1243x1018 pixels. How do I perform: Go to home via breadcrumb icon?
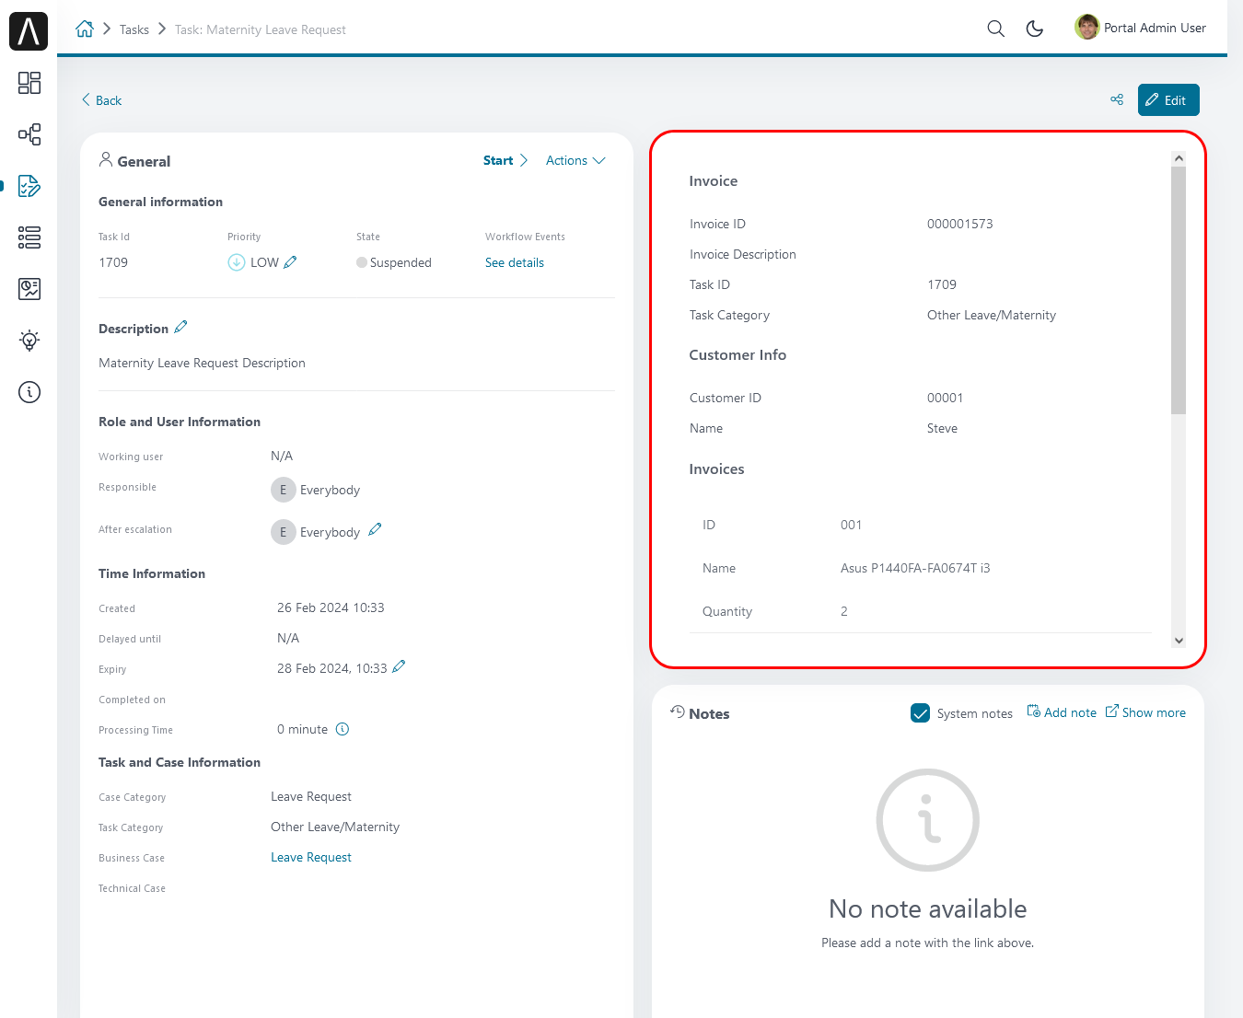click(x=85, y=29)
